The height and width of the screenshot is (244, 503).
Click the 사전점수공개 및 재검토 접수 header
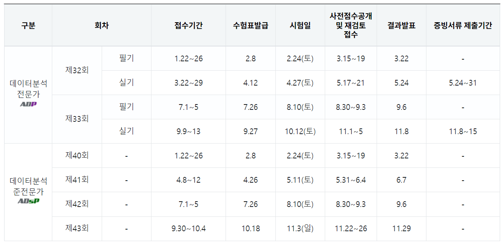coord(351,26)
